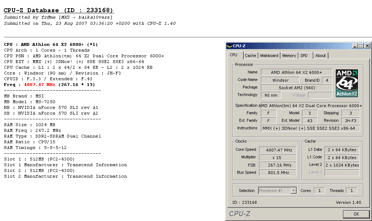Click the 'MB Model : MS-7250' line

pos(30,102)
